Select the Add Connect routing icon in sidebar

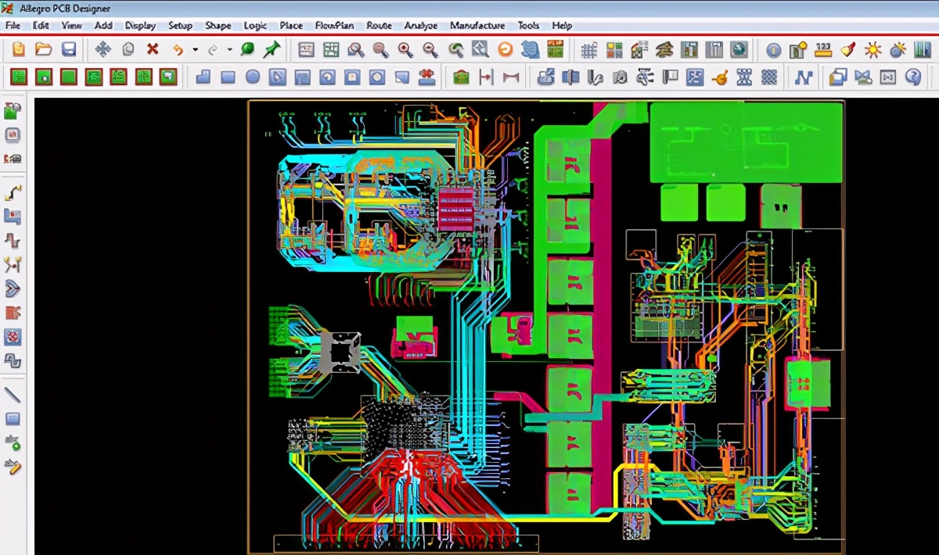(x=13, y=192)
